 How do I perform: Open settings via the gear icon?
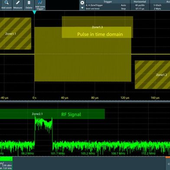click(82, 3)
